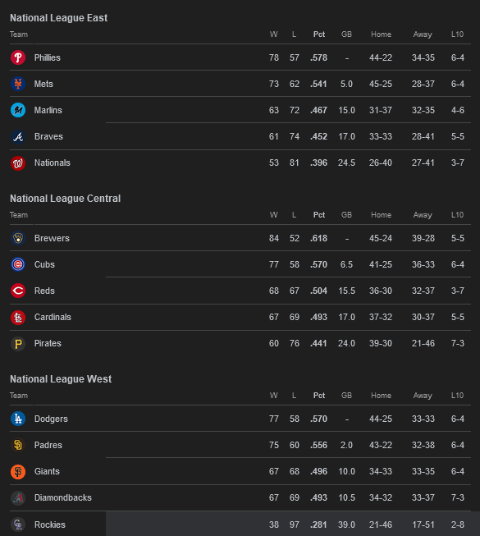This screenshot has width=480, height=536.
Task: Sort NL Central by GB header
Action: [x=346, y=215]
